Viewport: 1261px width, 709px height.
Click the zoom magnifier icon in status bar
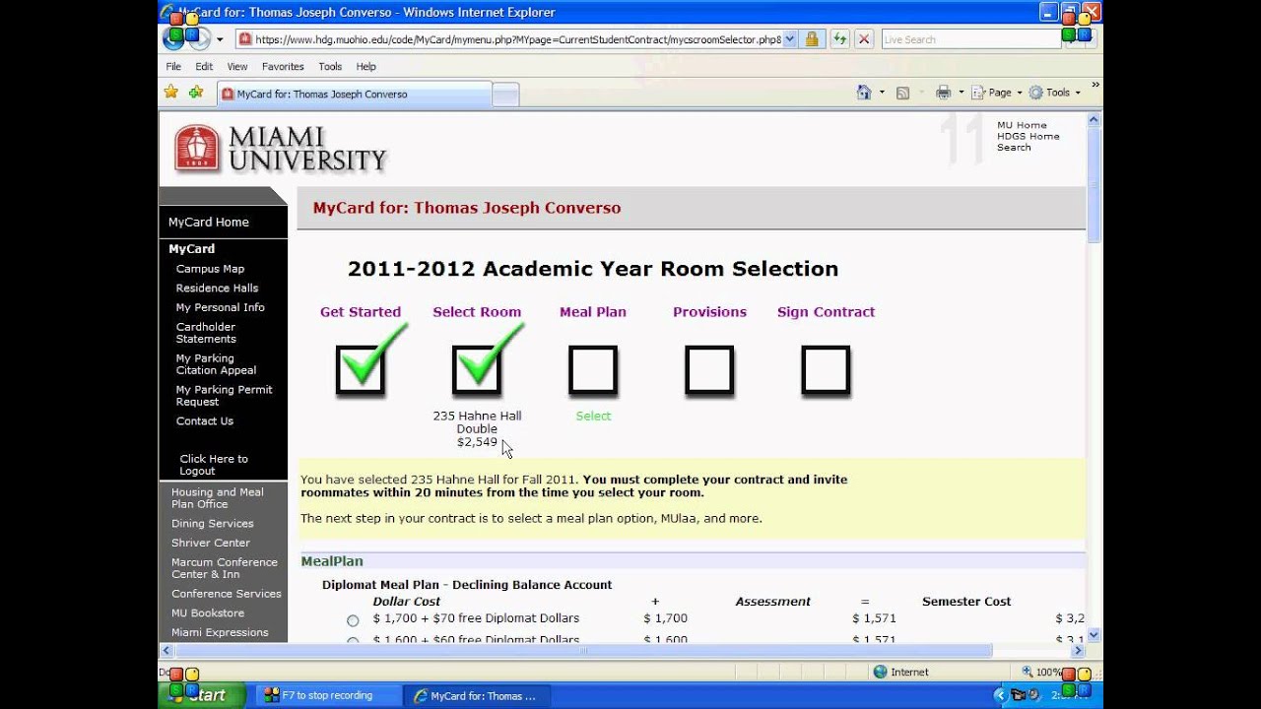pyautogui.click(x=1028, y=672)
